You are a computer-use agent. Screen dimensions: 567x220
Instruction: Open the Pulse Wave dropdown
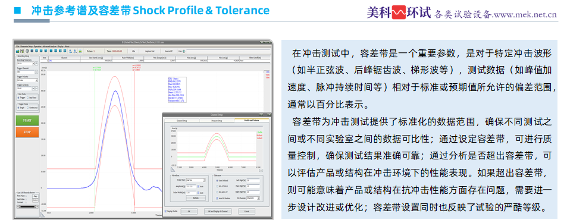coord(196,180)
